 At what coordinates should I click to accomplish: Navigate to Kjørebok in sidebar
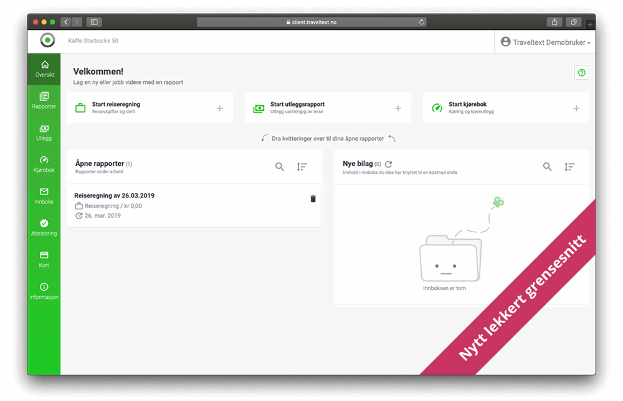tap(44, 164)
